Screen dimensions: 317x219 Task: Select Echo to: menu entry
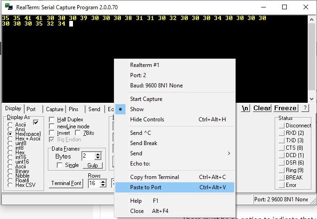pyautogui.click(x=175, y=164)
